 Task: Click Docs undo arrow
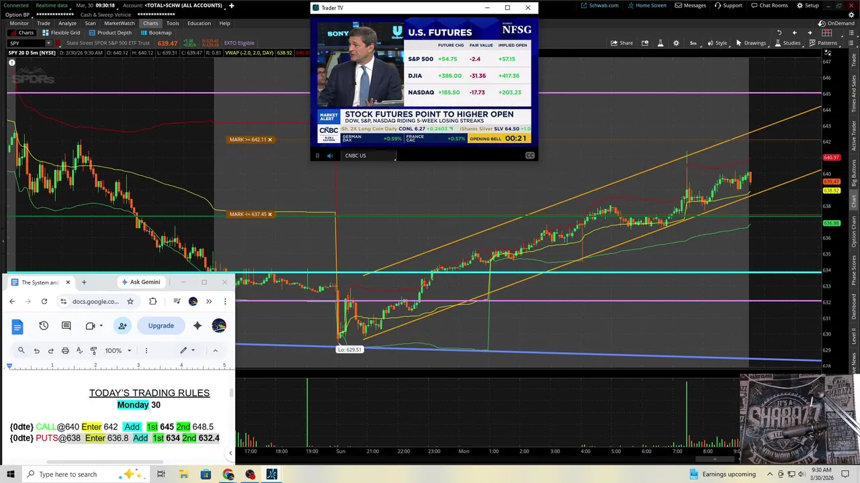(x=36, y=350)
